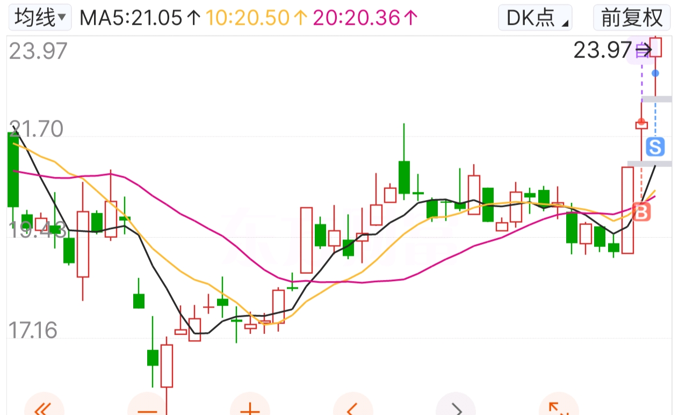Tap the 19.43 price axis label
The image size is (679, 415).
[x=38, y=230]
